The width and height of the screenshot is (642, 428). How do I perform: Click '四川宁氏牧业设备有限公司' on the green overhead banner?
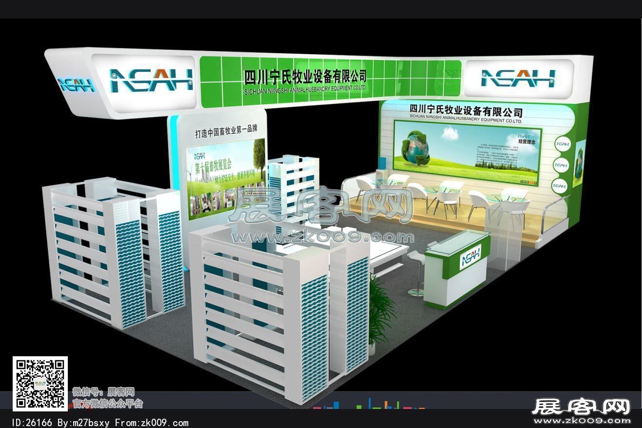point(305,76)
